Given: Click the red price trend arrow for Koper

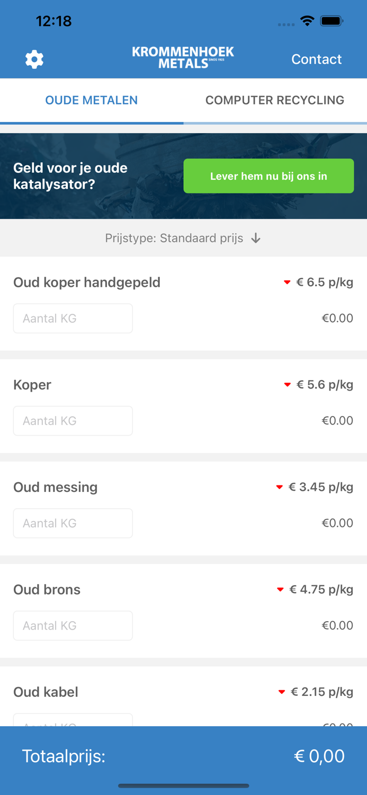Looking at the screenshot, I should [288, 385].
